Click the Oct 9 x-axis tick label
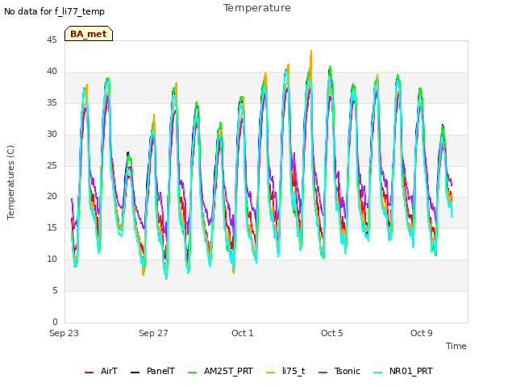Viewport: 516px width, 387px height. [x=422, y=333]
